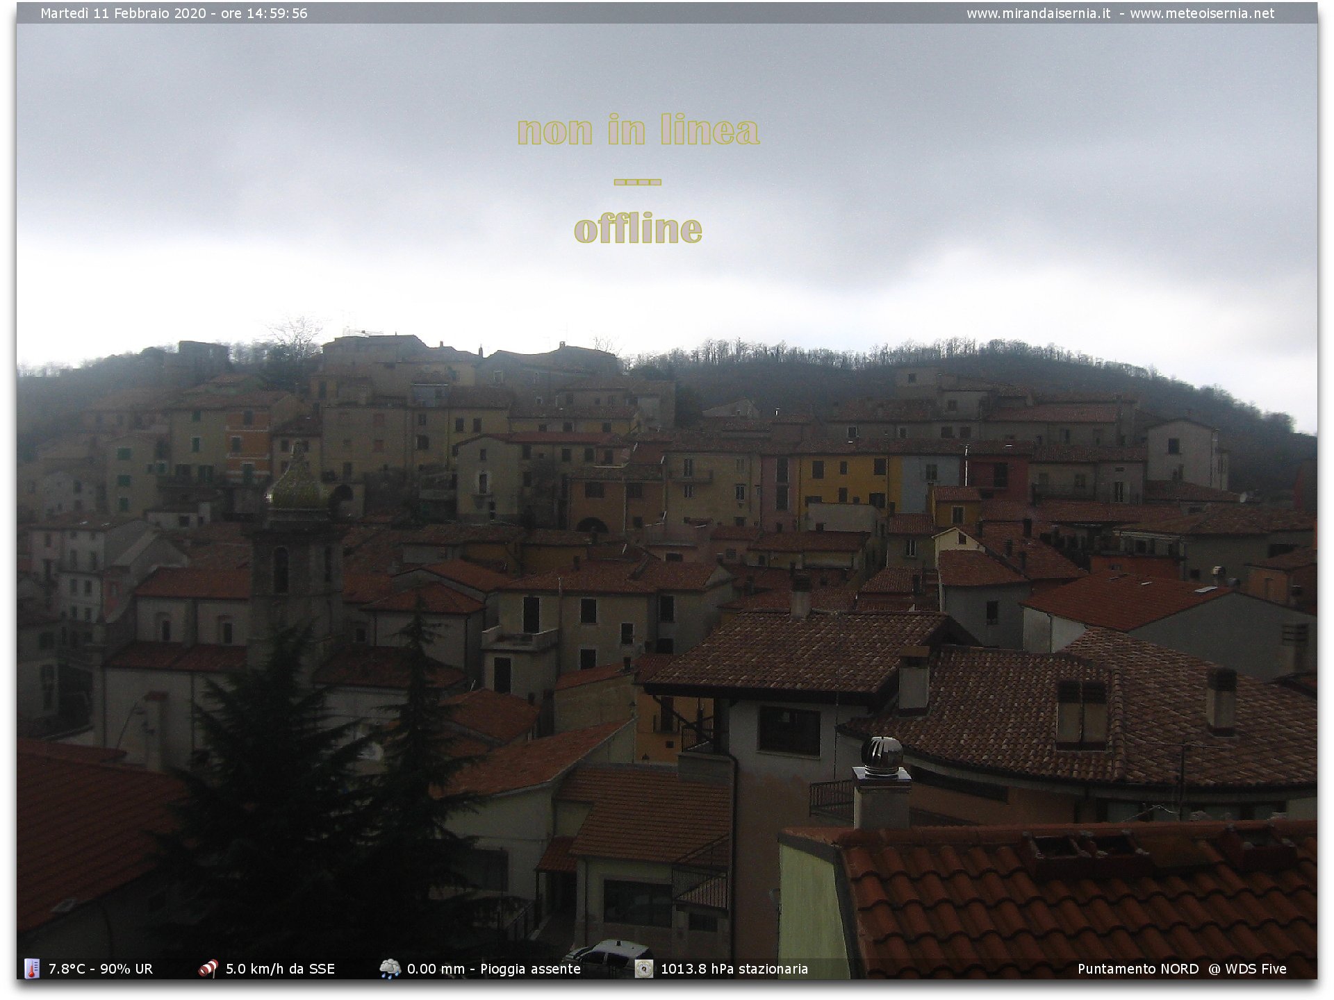Image resolution: width=1334 pixels, height=1000 pixels.
Task: Click the '@ WDS Five' label
Action: tap(1247, 969)
